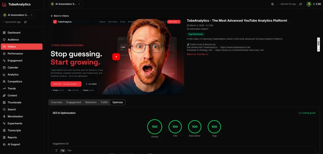Image resolution: width=323 pixels, height=154 pixels.
Task: Open the Calendar view
Action: (13, 67)
